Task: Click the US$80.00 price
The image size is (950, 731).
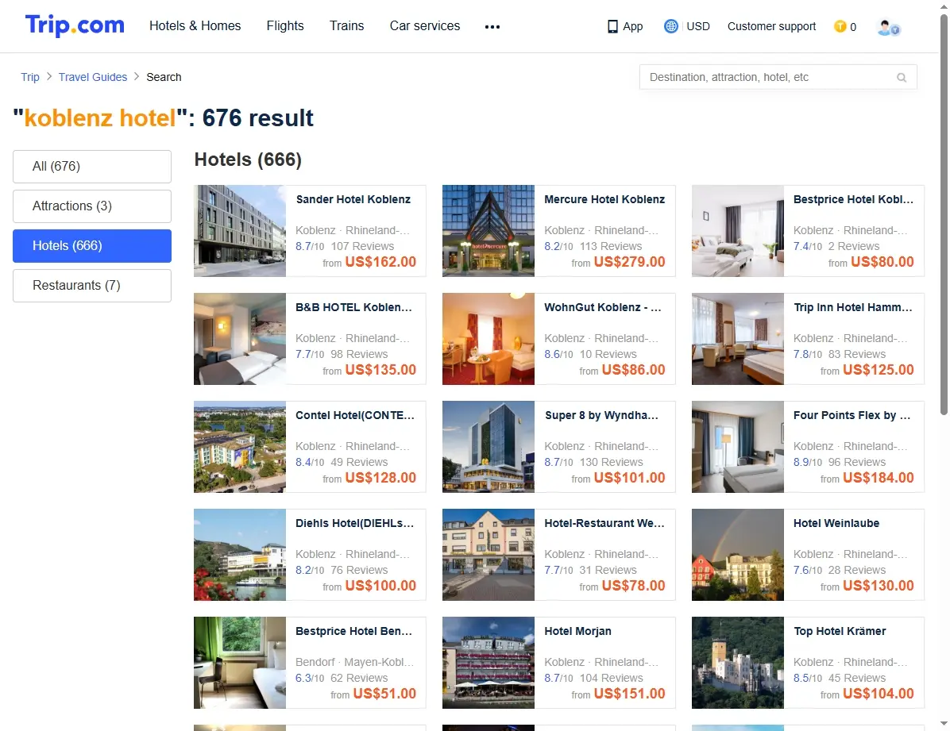Action: click(882, 262)
